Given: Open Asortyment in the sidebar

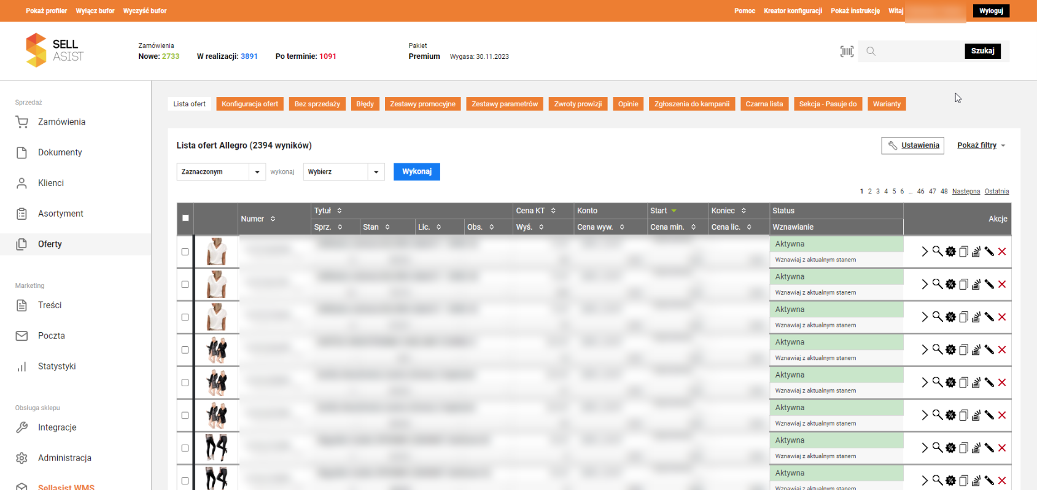Looking at the screenshot, I should pos(60,214).
